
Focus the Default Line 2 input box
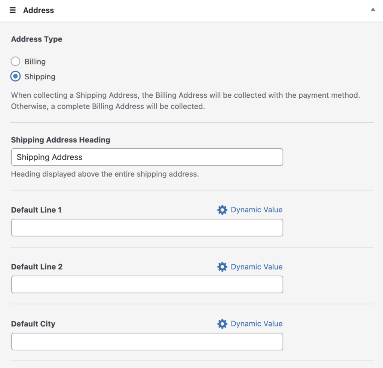(147, 285)
